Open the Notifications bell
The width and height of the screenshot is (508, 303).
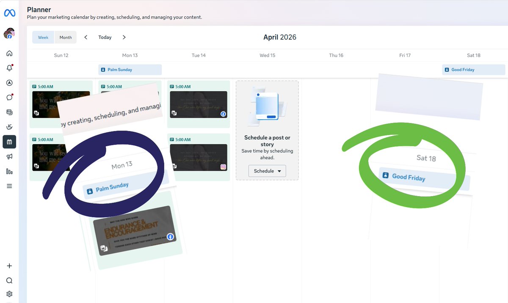pyautogui.click(x=9, y=68)
